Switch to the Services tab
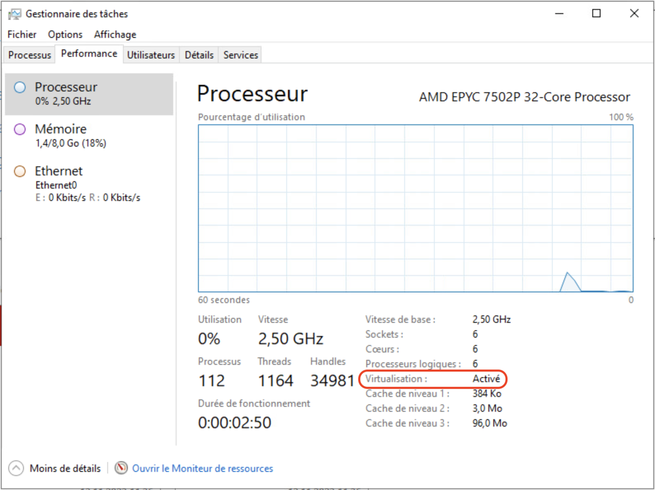The height and width of the screenshot is (490, 655). [240, 55]
